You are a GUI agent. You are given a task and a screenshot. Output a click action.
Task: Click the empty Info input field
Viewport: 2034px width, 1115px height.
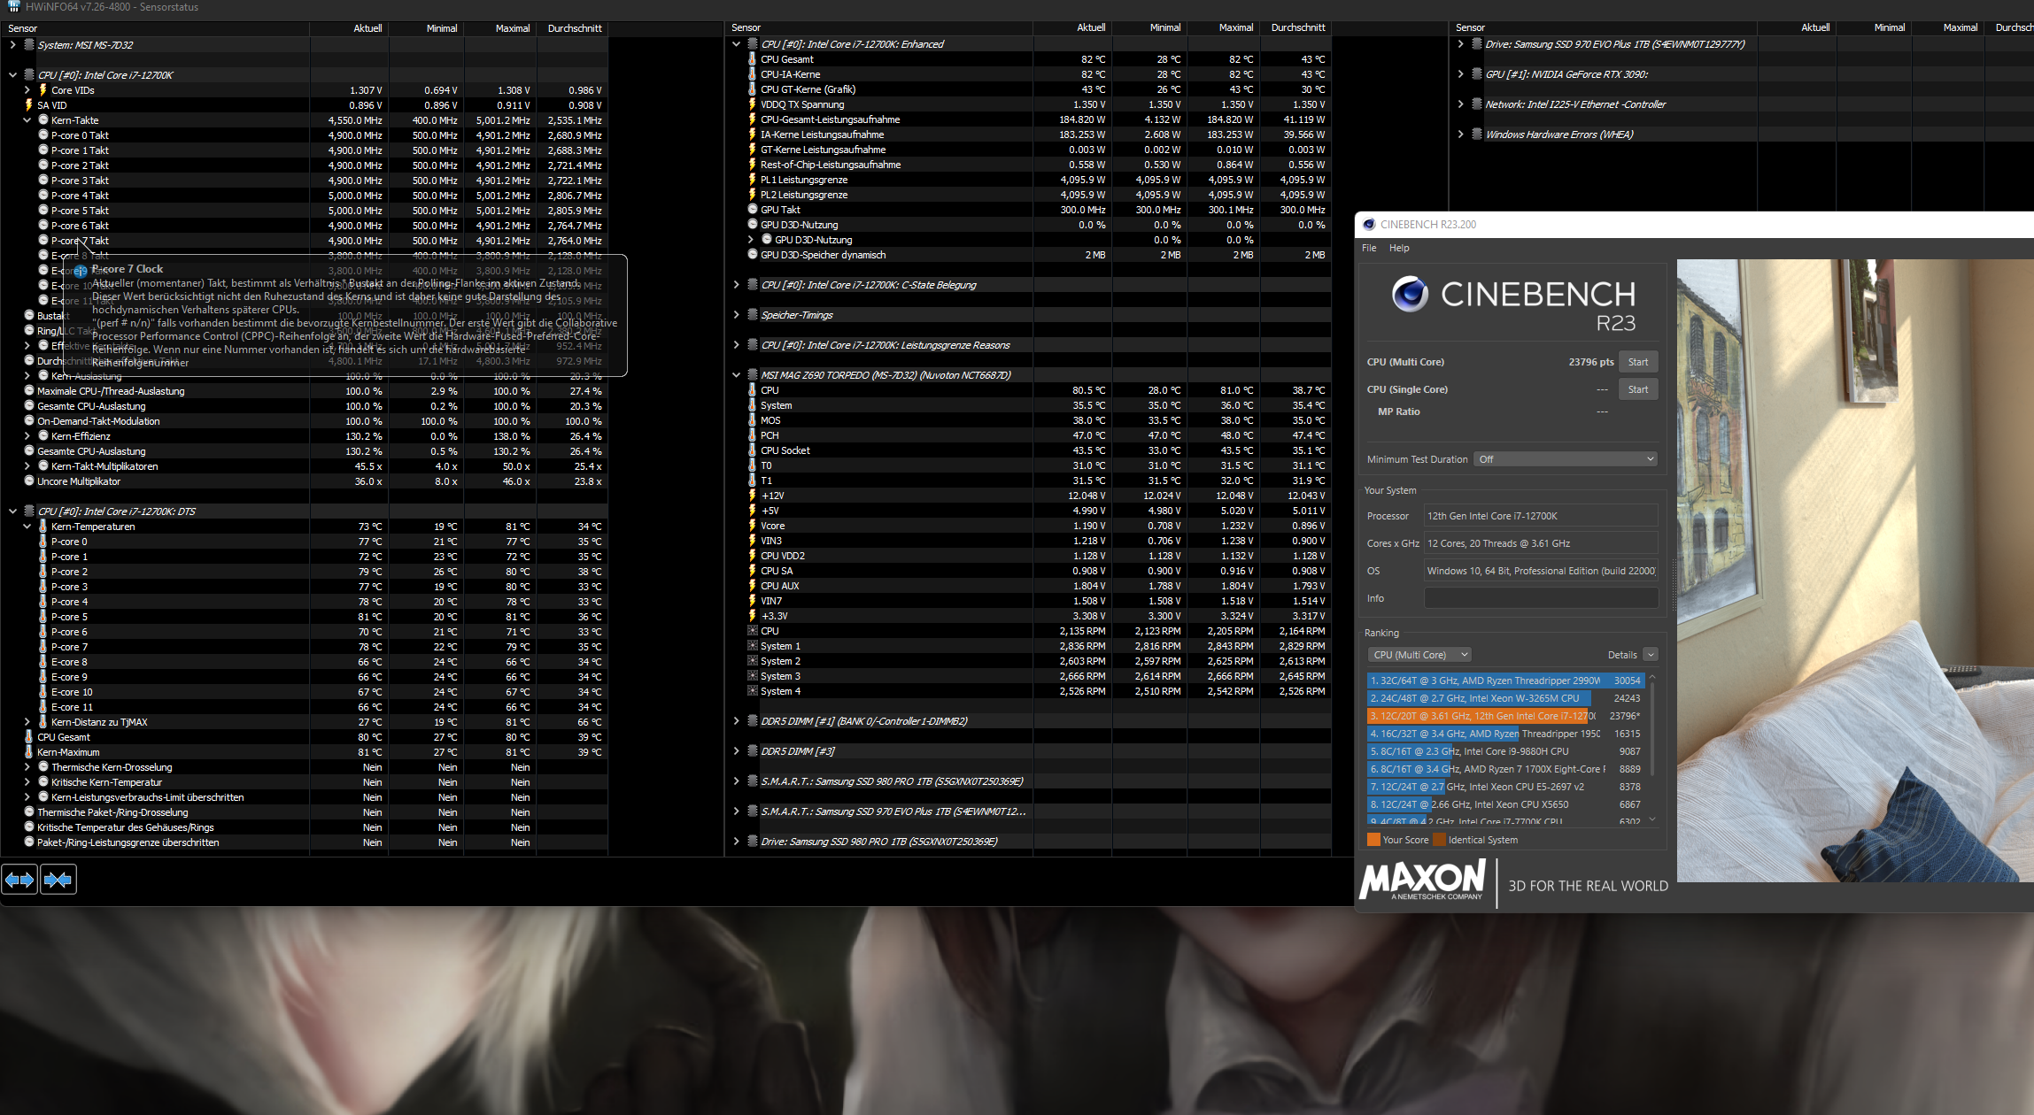tap(1540, 598)
